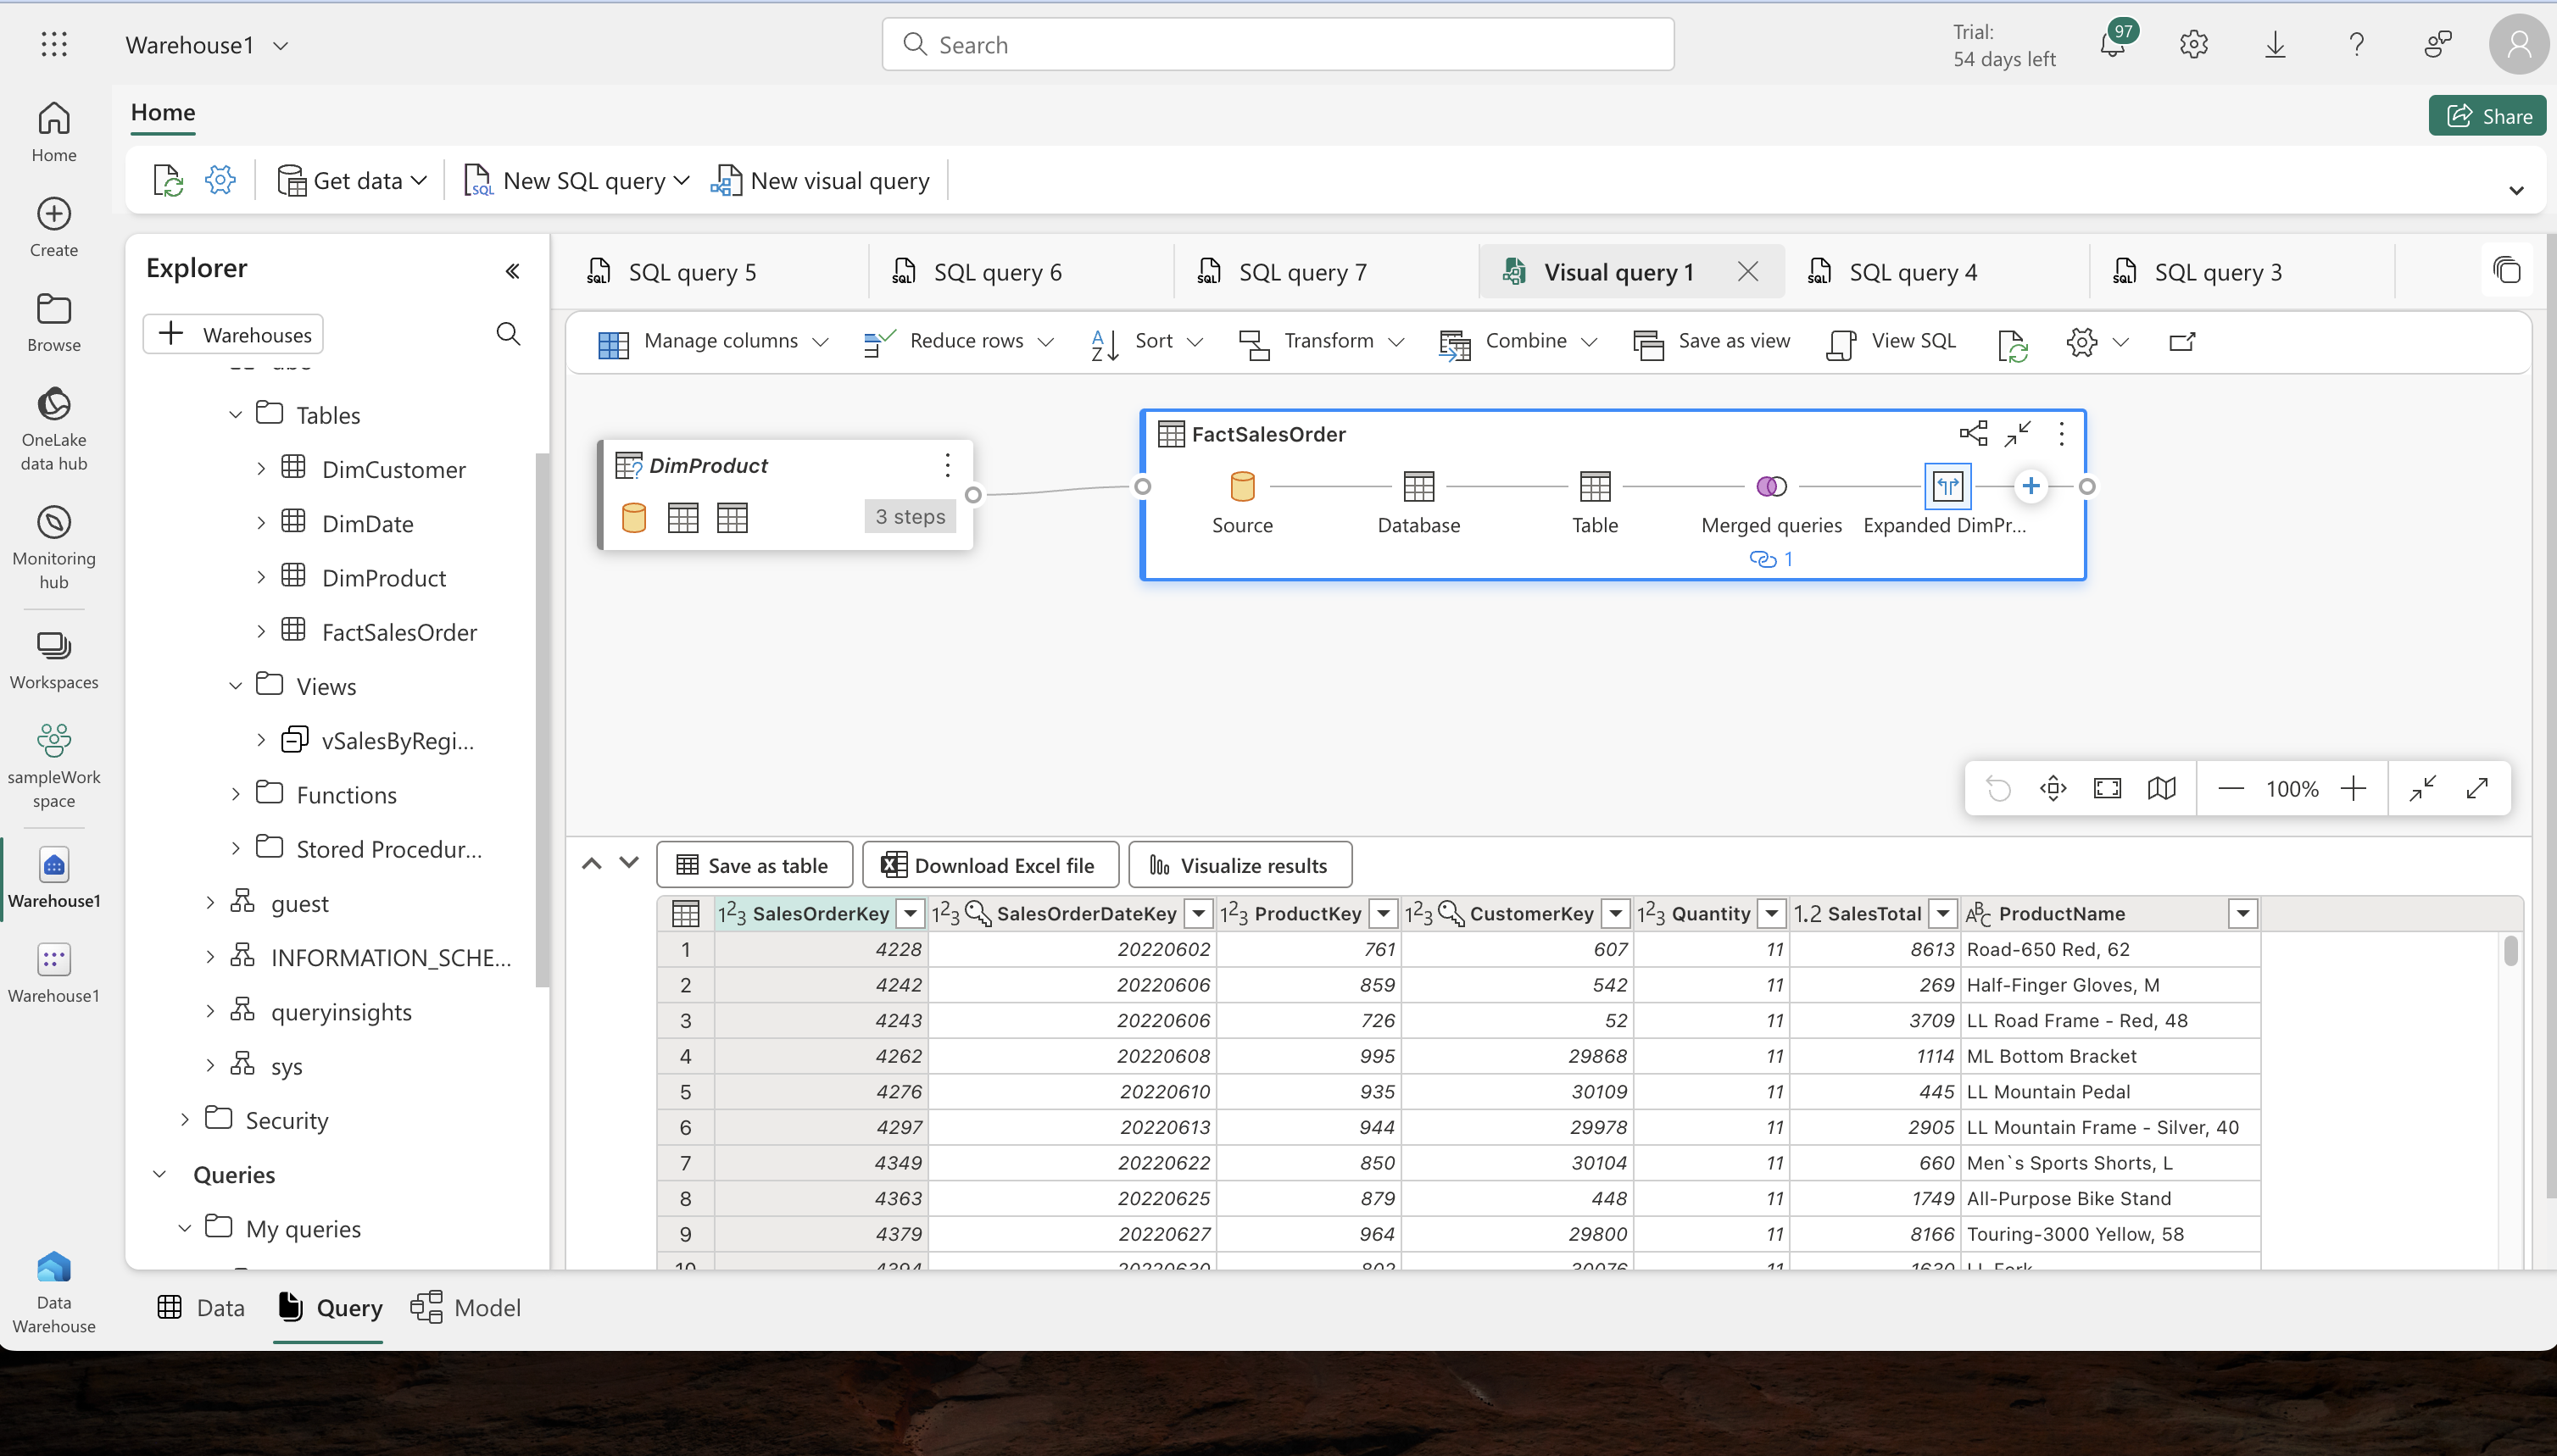Zoom out the diagram with minus

2230,788
